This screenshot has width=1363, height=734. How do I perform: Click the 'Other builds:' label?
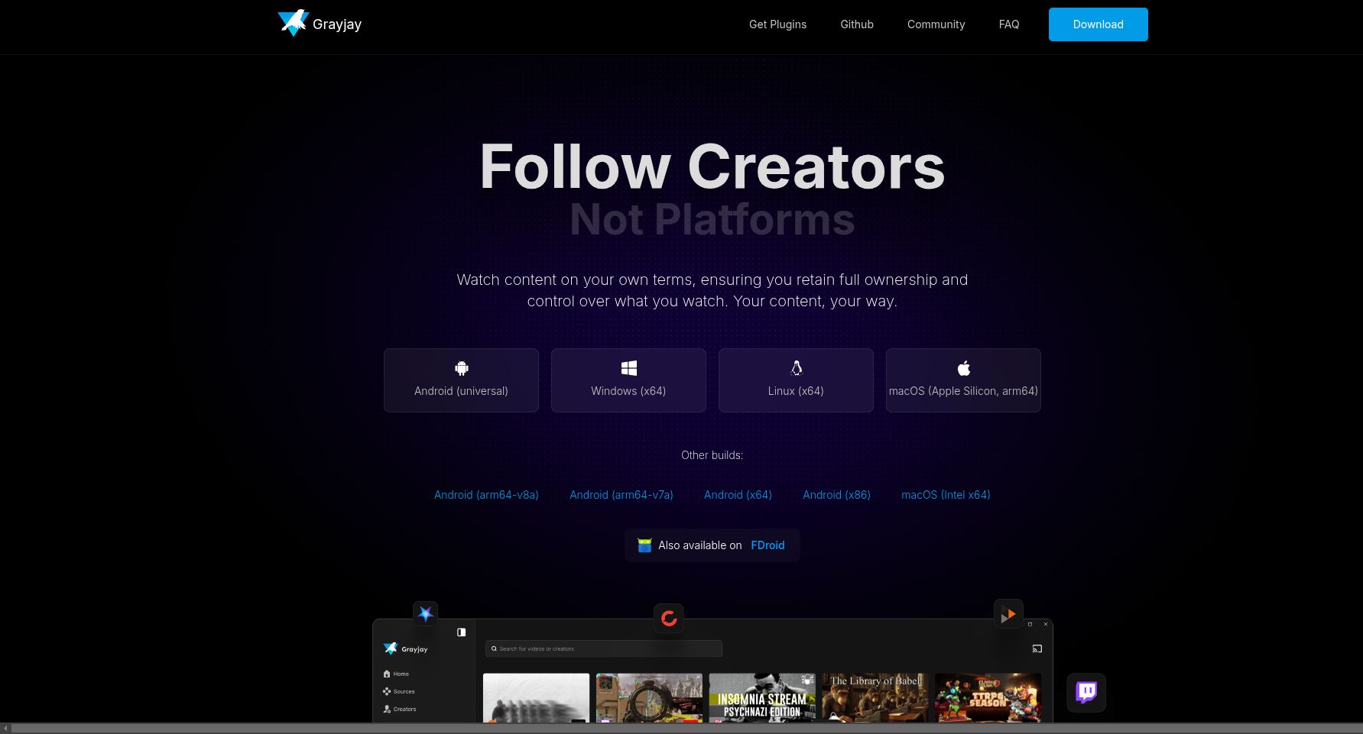[x=712, y=455]
